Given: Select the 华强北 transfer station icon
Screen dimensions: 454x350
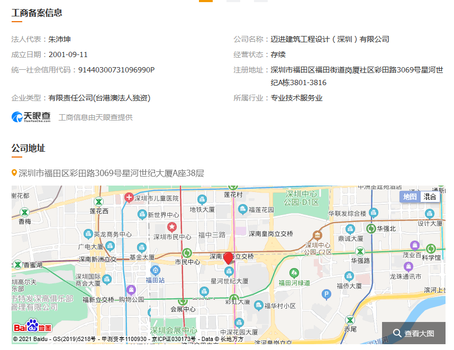Looking at the screenshot, I should tap(371, 228).
